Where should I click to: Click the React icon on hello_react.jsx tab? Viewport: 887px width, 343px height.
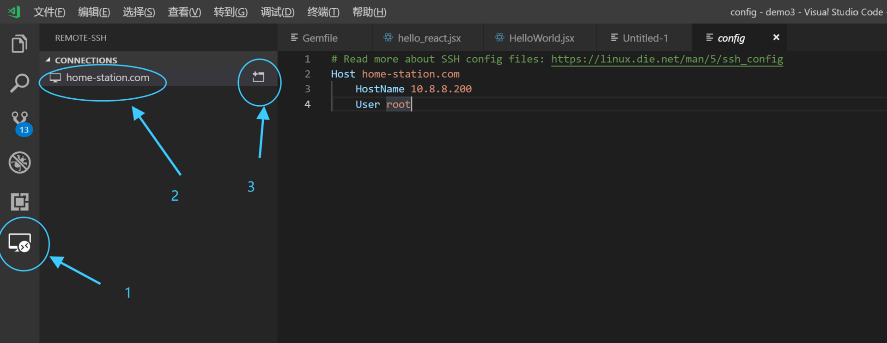pos(388,37)
